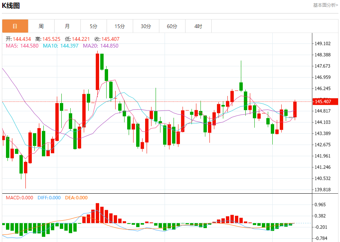Click the 147.673 price axis label
340x242 pixels.
coord(322,66)
